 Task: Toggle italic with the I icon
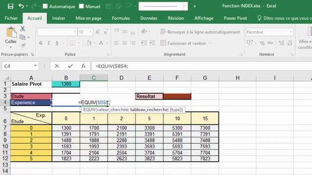tap(49, 43)
